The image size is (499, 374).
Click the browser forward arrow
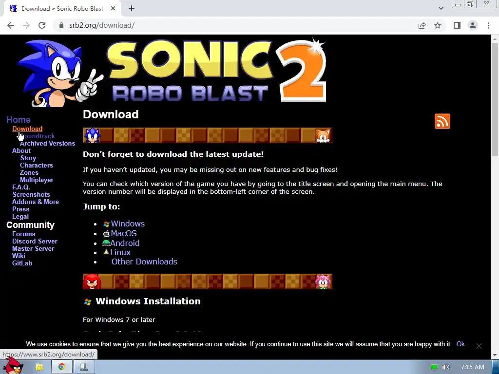tap(26, 25)
